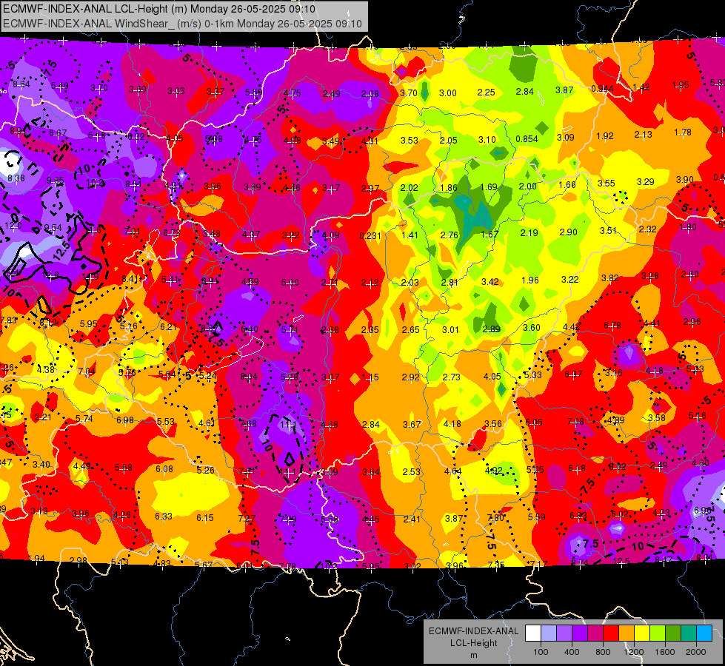Image resolution: width=725 pixels, height=666 pixels.
Task: Click the light violet legend swatch
Action: [564, 633]
